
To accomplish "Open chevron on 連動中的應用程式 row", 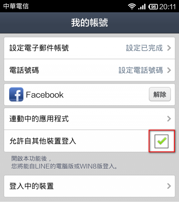I will pyautogui.click(x=169, y=119).
